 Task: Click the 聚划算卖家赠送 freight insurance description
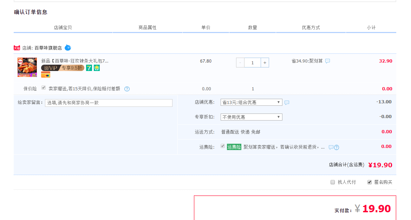(x=284, y=147)
